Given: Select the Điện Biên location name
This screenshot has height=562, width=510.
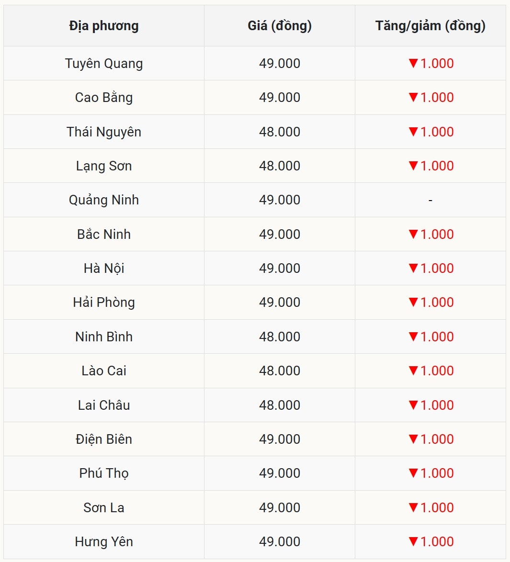Looking at the screenshot, I should pyautogui.click(x=104, y=439).
